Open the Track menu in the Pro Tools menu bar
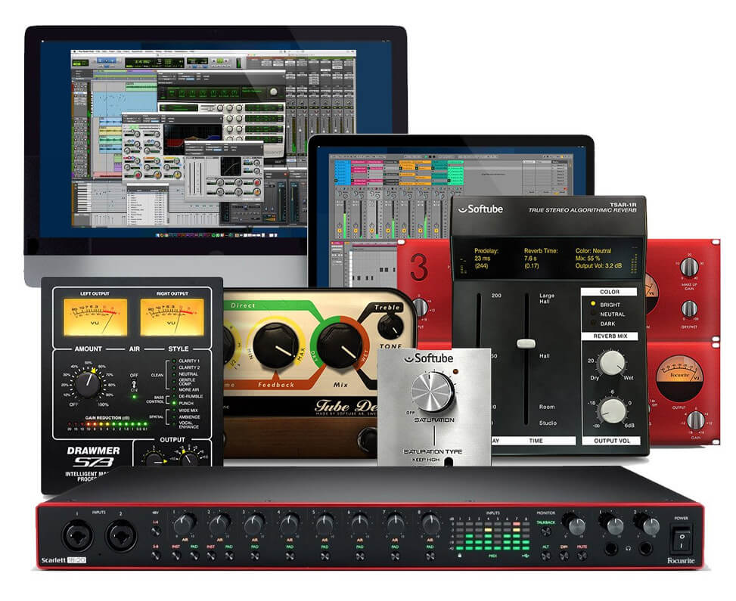736x601 pixels. click(x=118, y=51)
